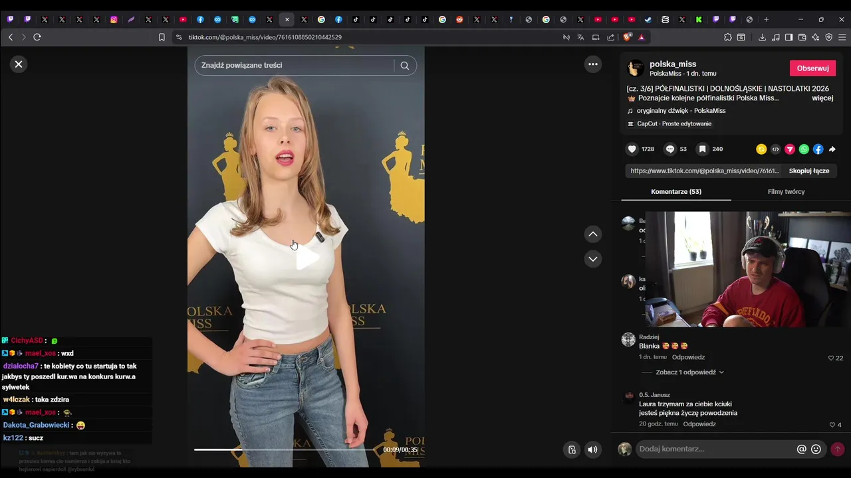Open comments via speech bubble icon
851x478 pixels.
(670, 149)
